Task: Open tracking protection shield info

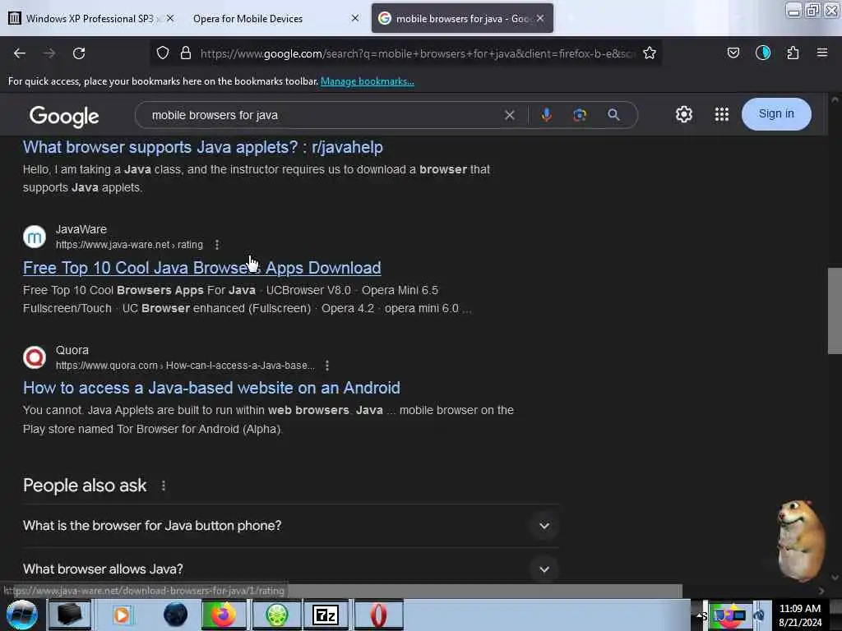Action: click(163, 53)
